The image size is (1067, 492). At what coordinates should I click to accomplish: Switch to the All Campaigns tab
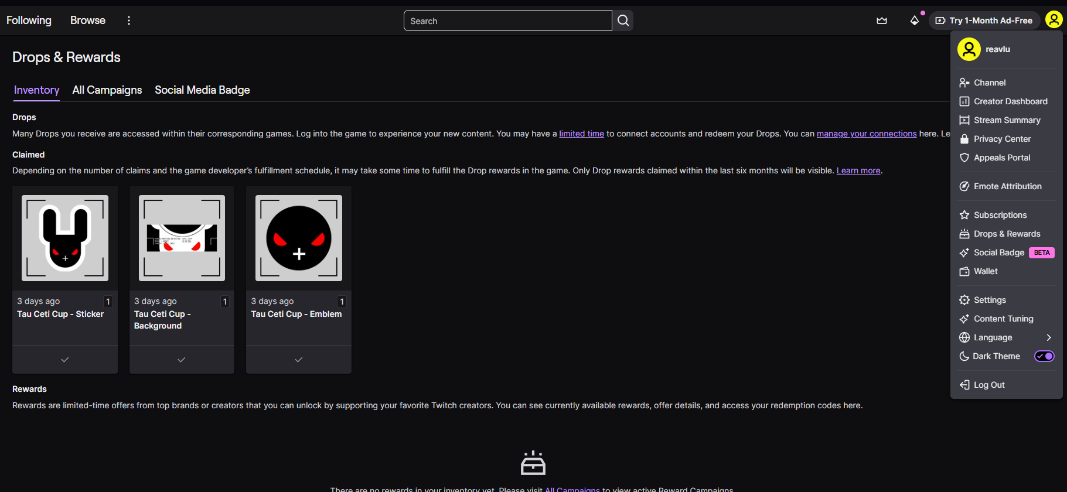pyautogui.click(x=107, y=90)
